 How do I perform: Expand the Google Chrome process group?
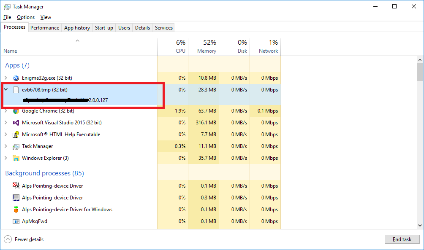(x=6, y=111)
